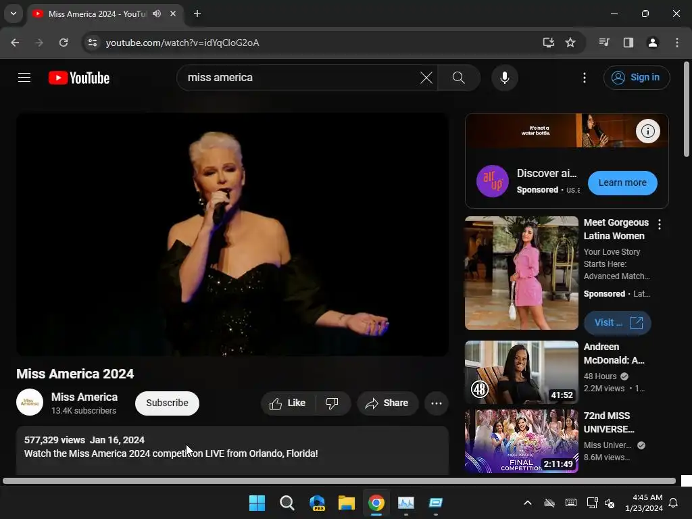Toggle Chrome side panel
692x519 pixels.
pos(628,43)
